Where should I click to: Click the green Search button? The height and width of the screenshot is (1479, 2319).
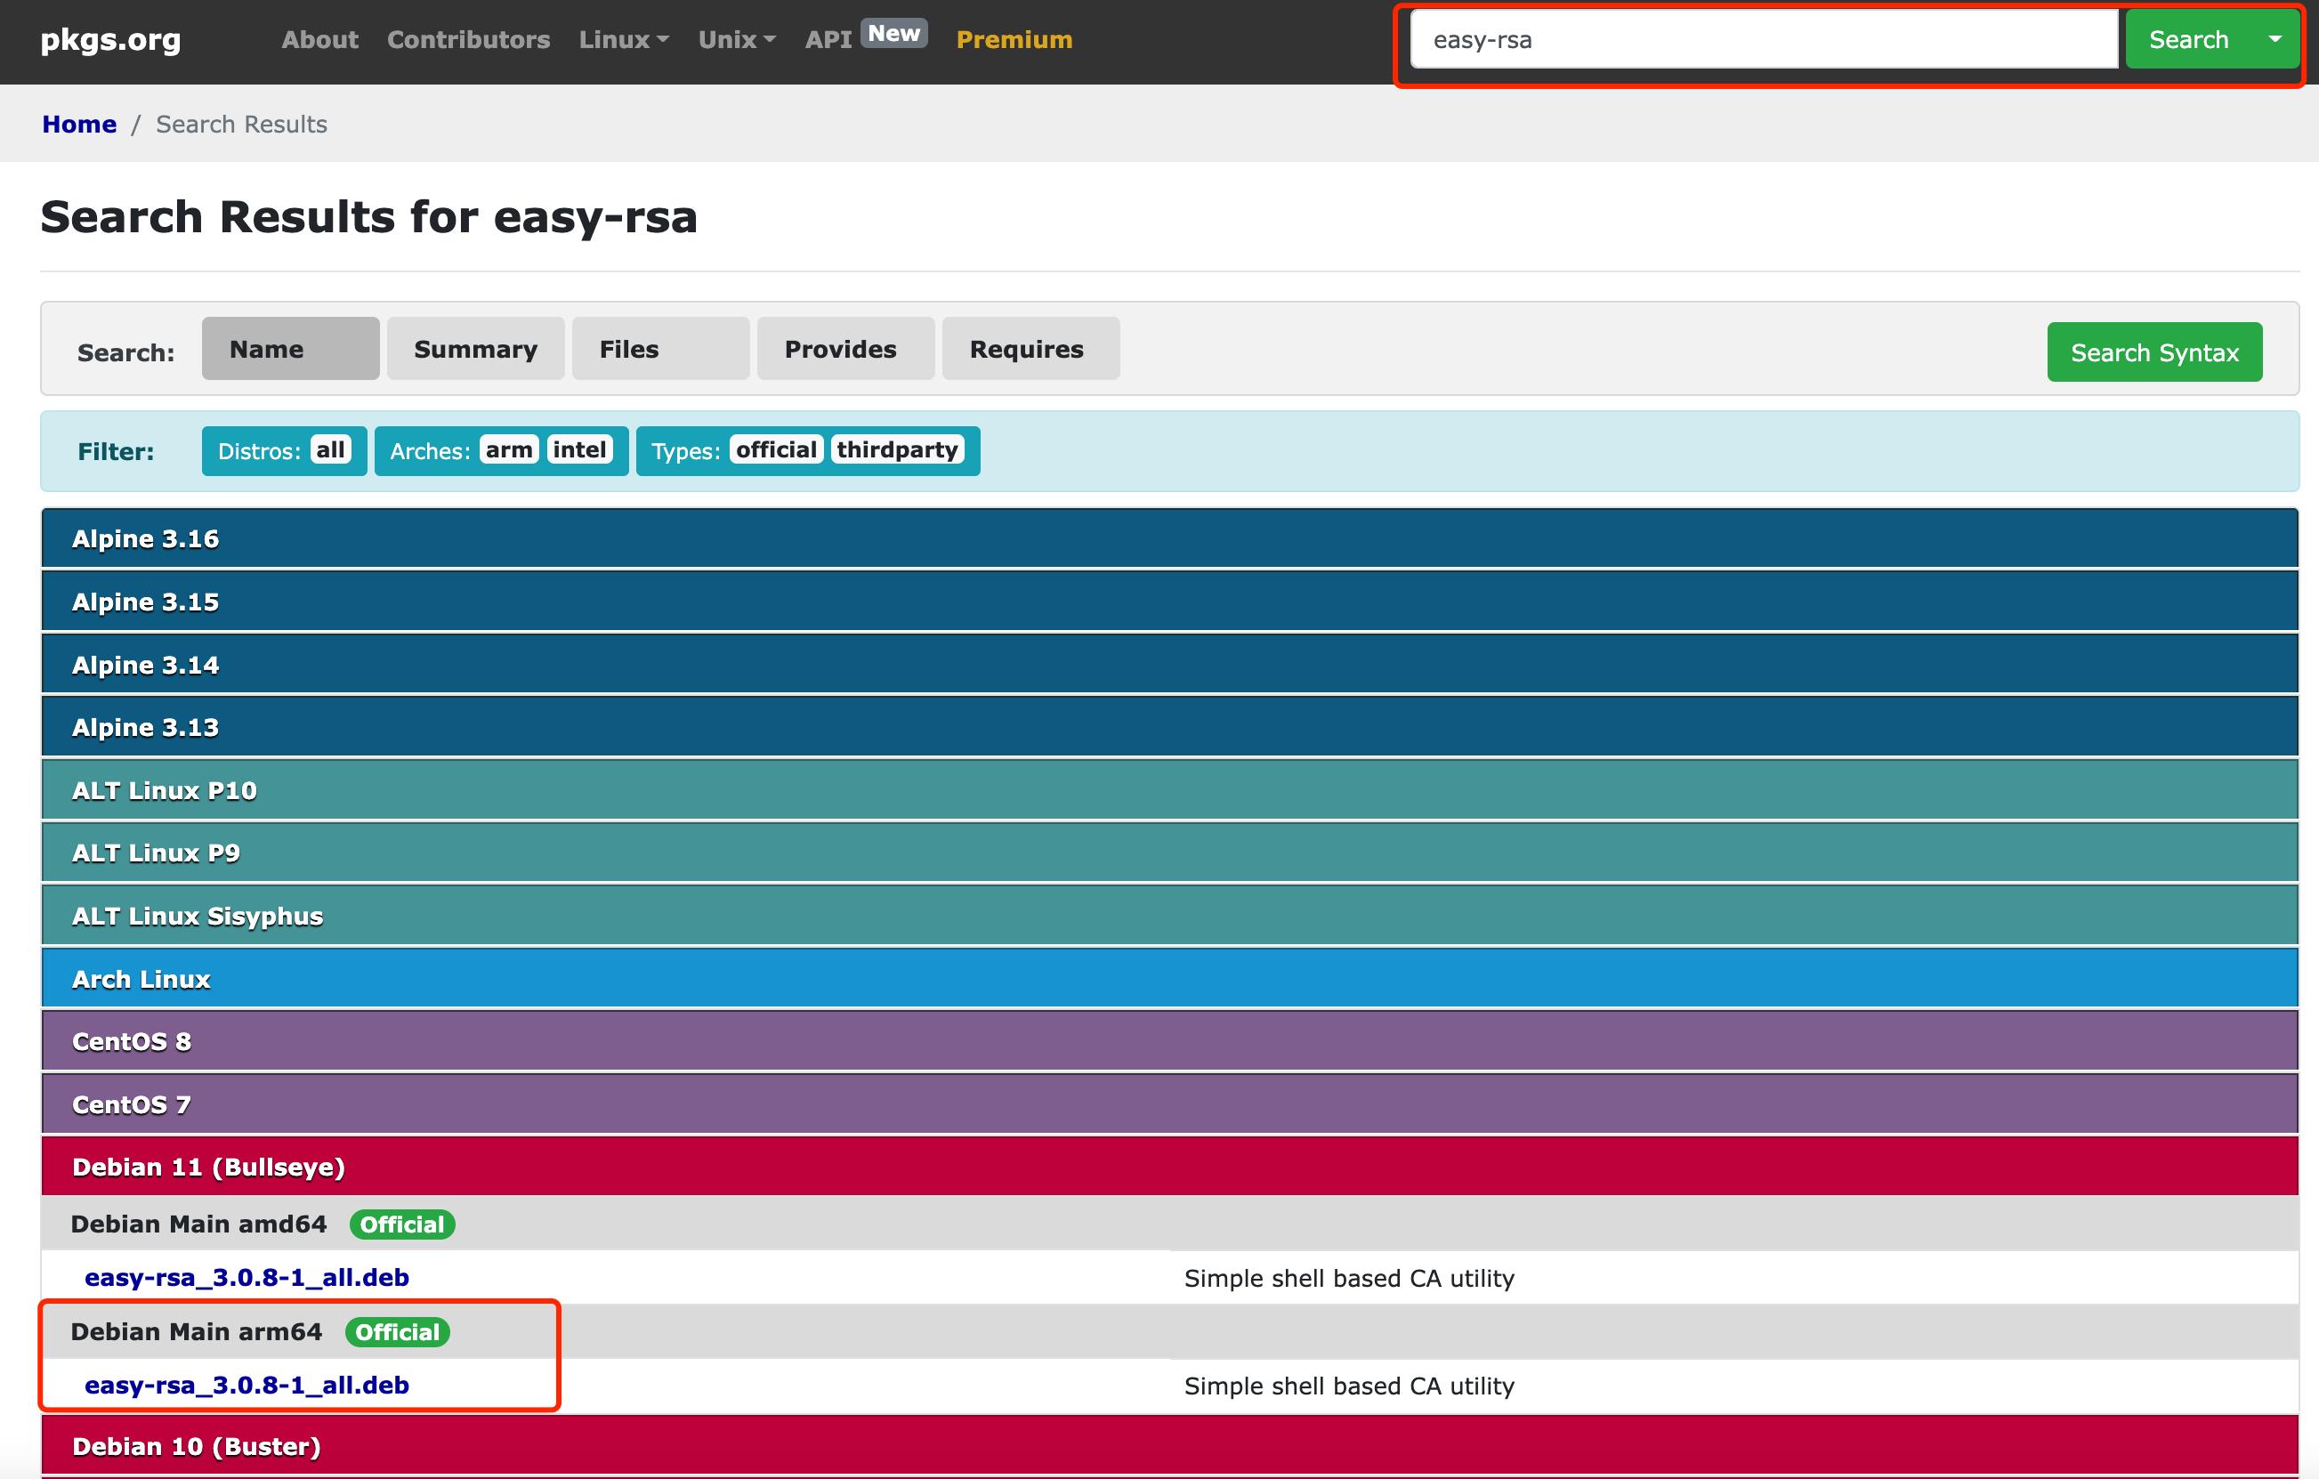tap(2188, 39)
